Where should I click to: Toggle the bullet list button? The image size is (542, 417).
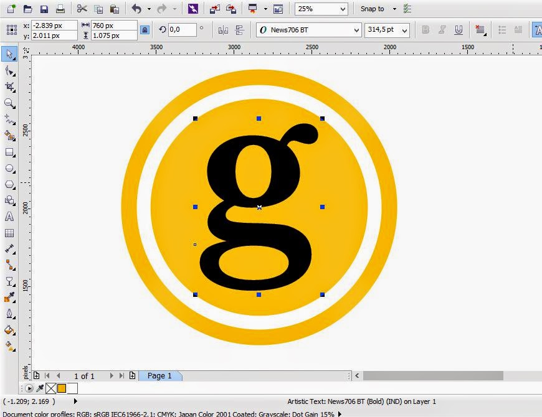coord(502,30)
